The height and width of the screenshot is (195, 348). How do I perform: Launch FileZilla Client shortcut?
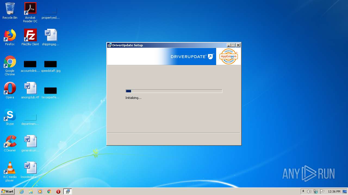(x=30, y=37)
